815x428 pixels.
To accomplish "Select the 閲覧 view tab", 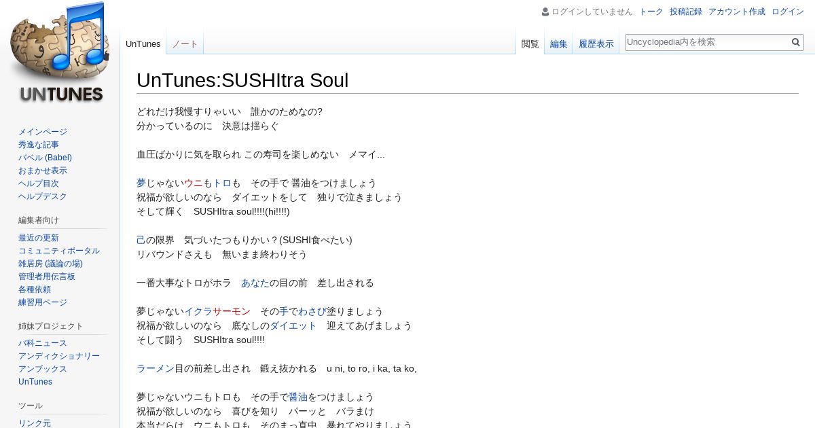I will [530, 43].
